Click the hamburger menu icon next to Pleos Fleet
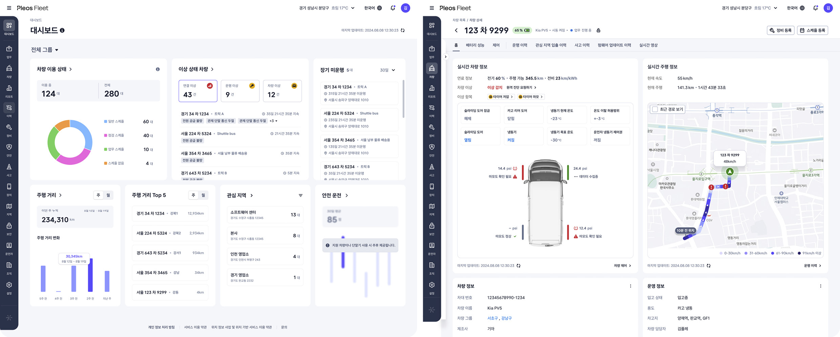The height and width of the screenshot is (337, 840). (x=9, y=8)
